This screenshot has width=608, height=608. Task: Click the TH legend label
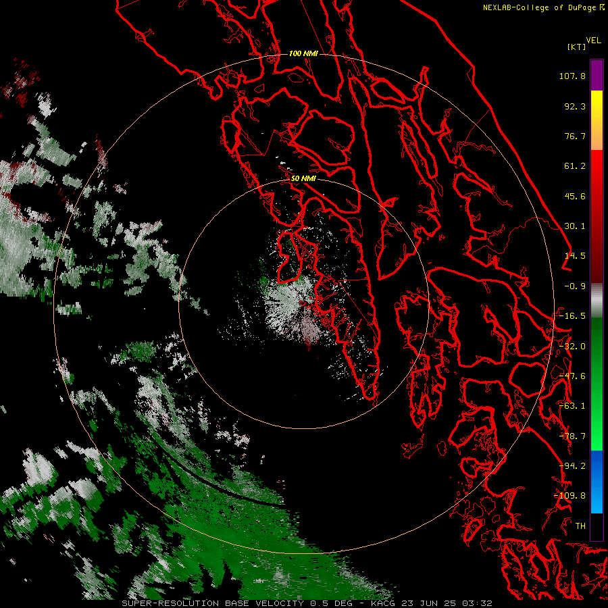(x=580, y=526)
